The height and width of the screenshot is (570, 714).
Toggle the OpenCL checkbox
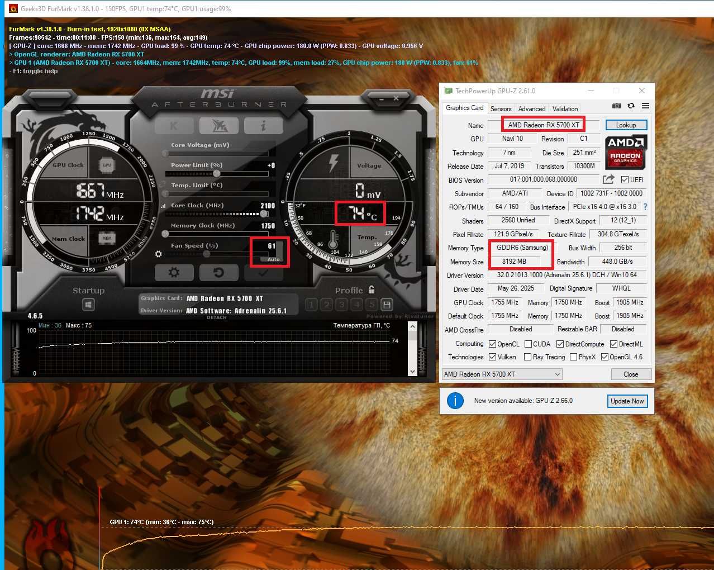(492, 344)
